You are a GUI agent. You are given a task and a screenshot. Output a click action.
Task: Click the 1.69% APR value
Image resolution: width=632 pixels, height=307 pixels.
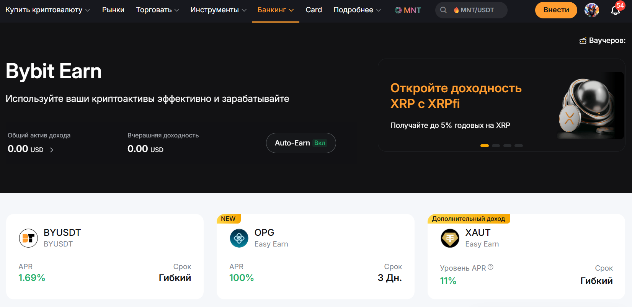tap(32, 278)
